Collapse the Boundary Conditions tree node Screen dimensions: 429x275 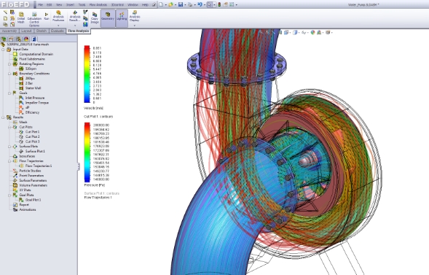[9, 74]
